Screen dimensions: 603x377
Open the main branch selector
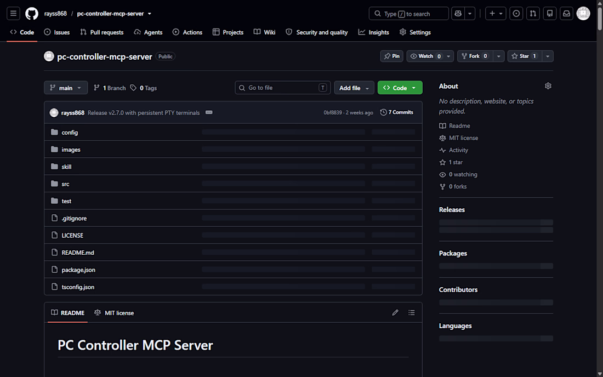(x=66, y=88)
